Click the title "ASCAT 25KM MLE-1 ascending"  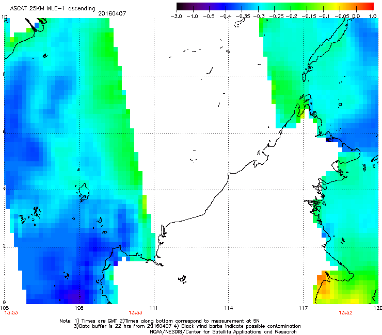click(x=53, y=8)
